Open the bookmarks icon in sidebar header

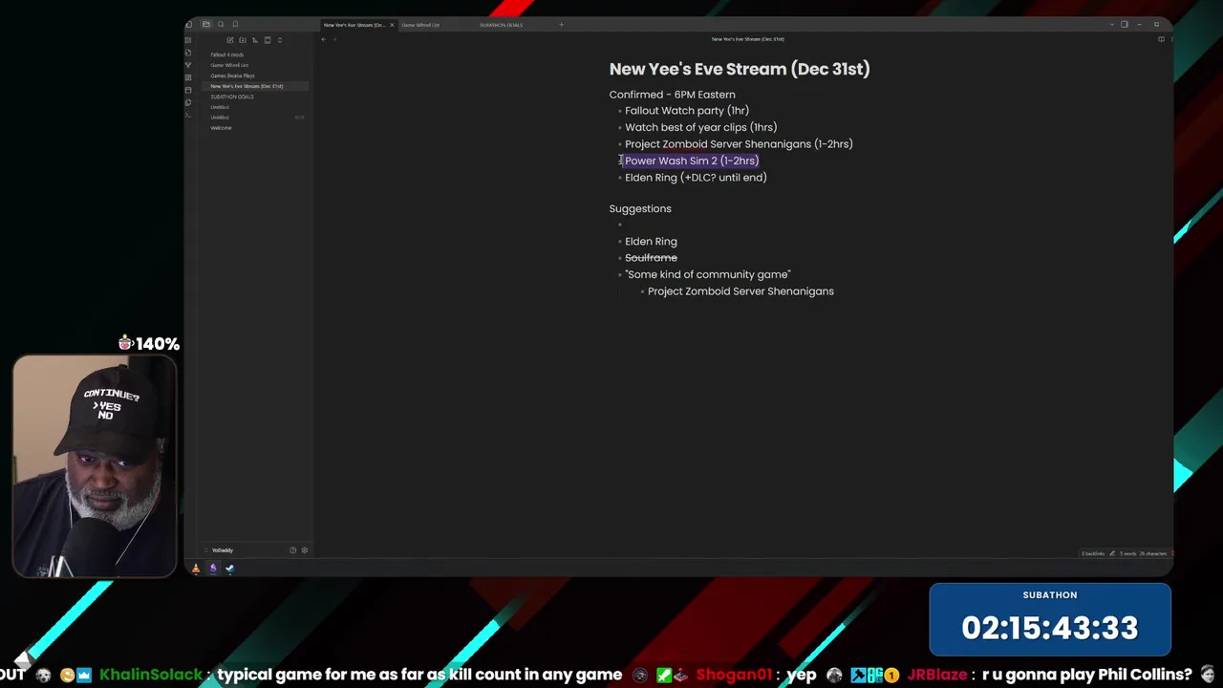point(235,25)
